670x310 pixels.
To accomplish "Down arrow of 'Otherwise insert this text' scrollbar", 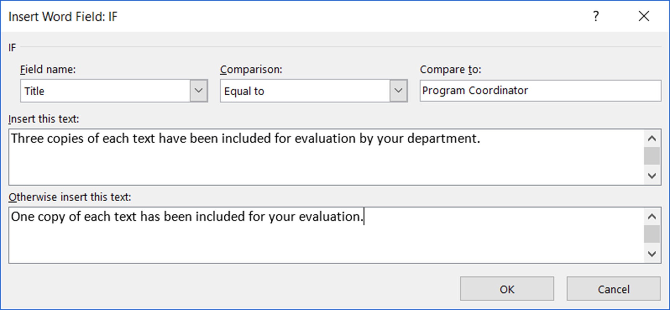I will [x=652, y=254].
